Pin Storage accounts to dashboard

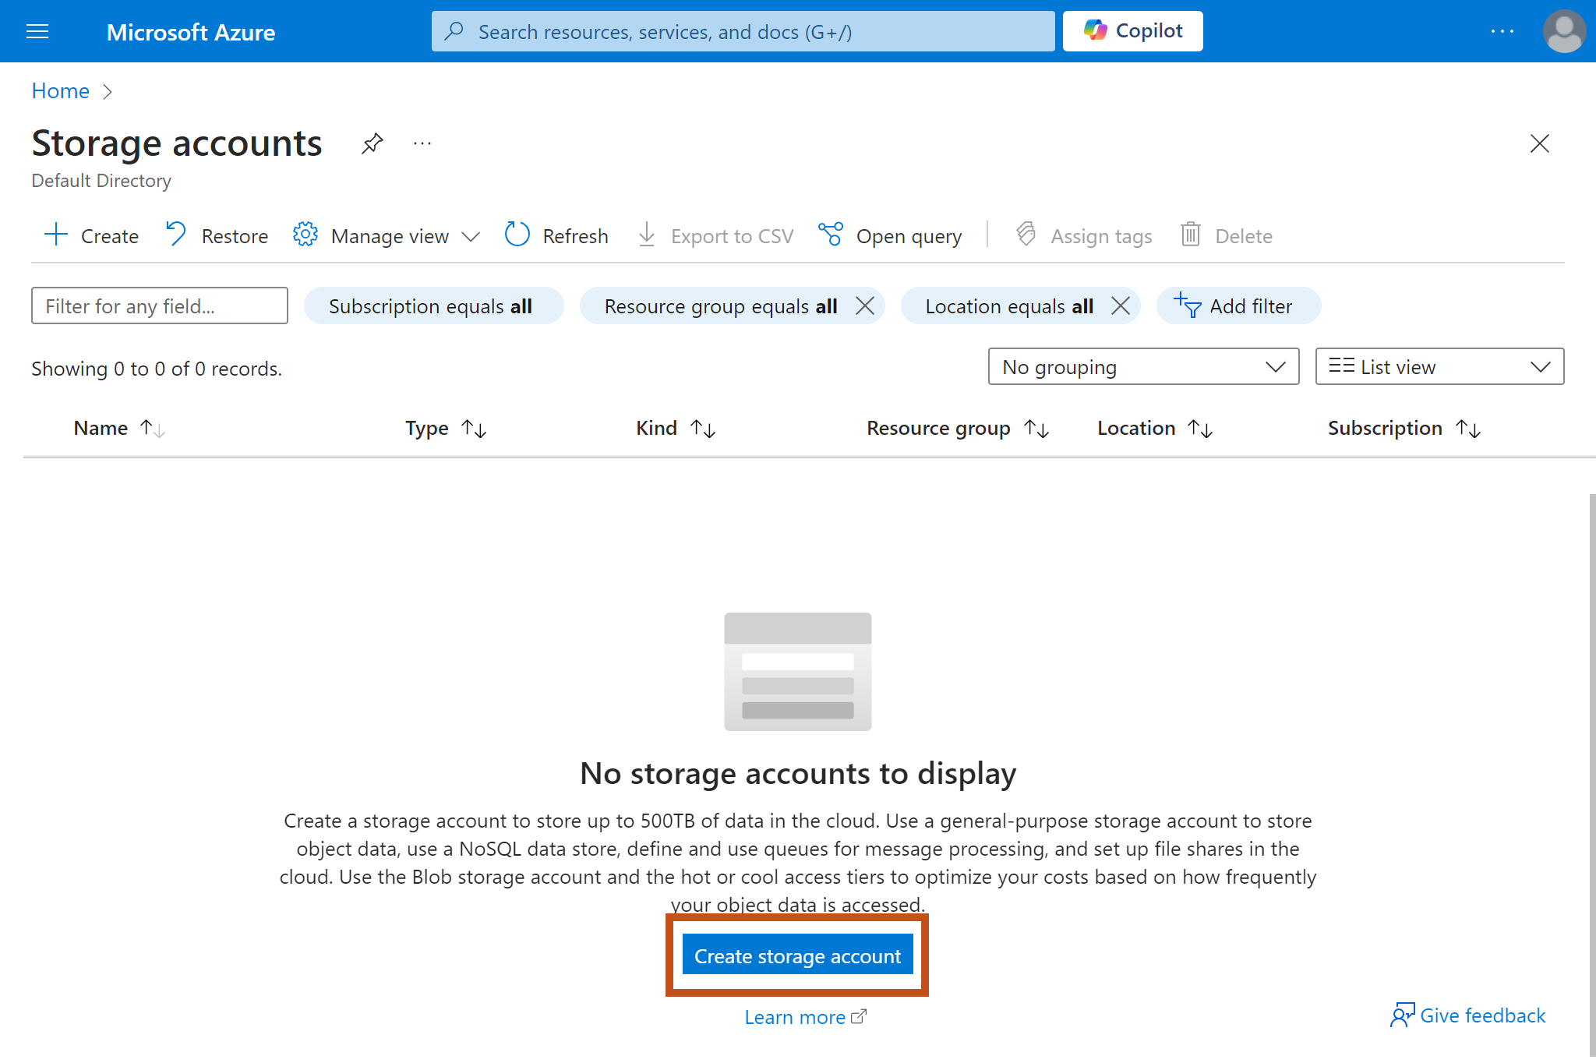pyautogui.click(x=372, y=143)
